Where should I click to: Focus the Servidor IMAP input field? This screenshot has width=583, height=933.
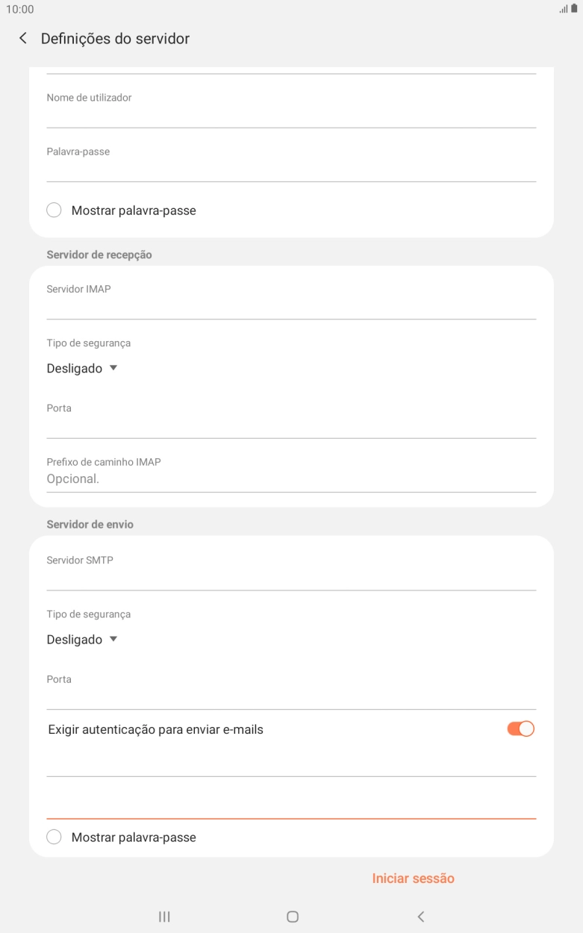[x=291, y=300]
